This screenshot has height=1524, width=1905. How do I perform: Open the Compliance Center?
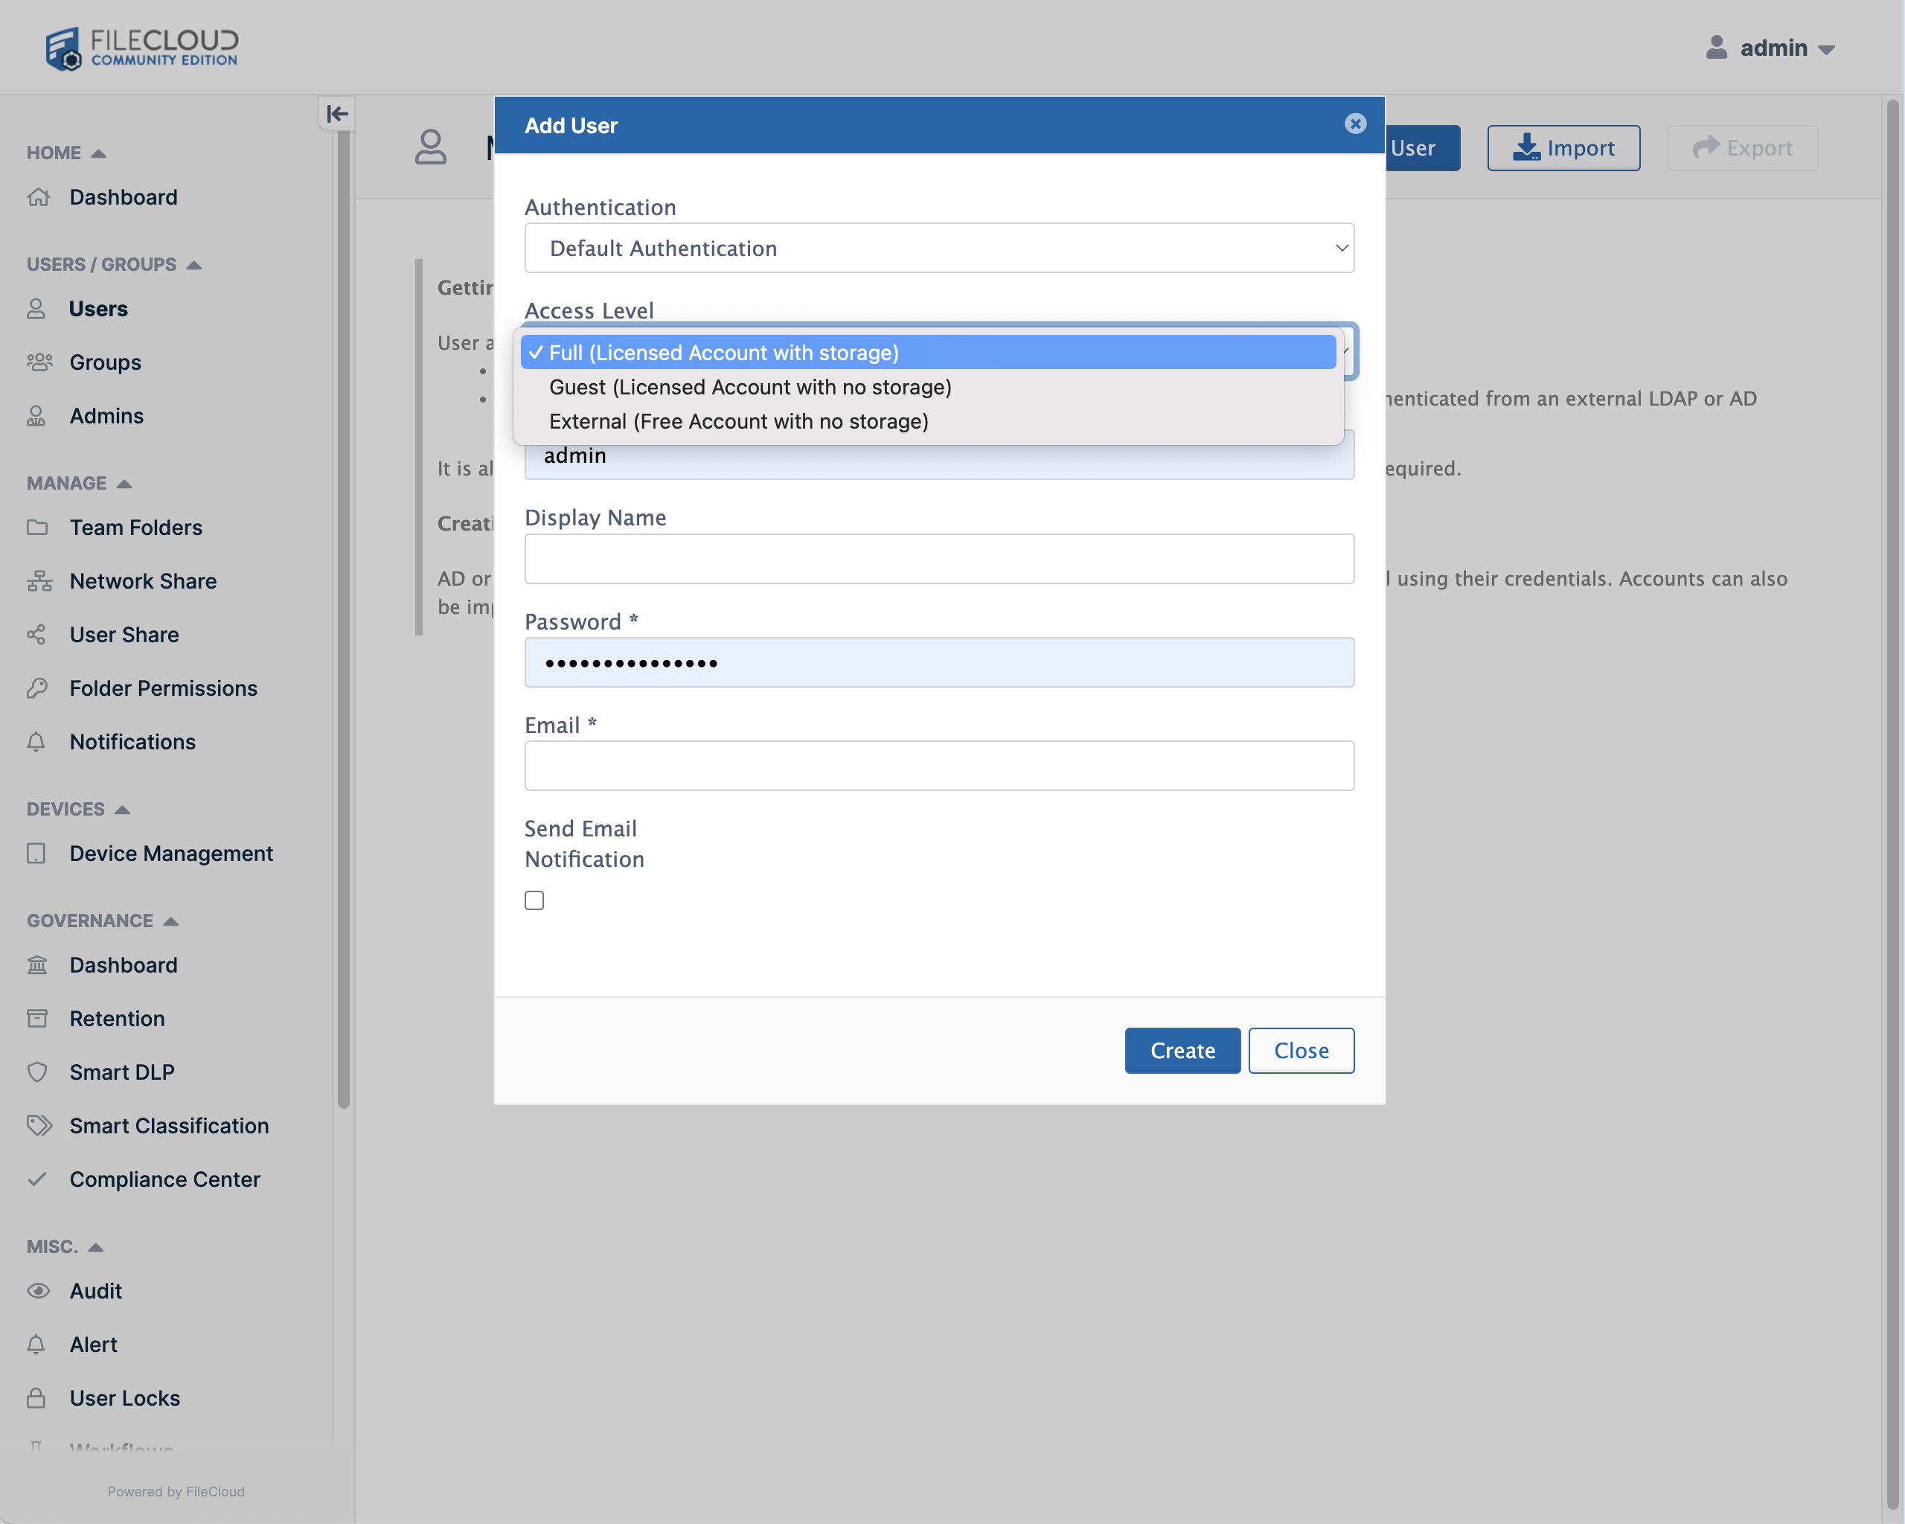(164, 1179)
